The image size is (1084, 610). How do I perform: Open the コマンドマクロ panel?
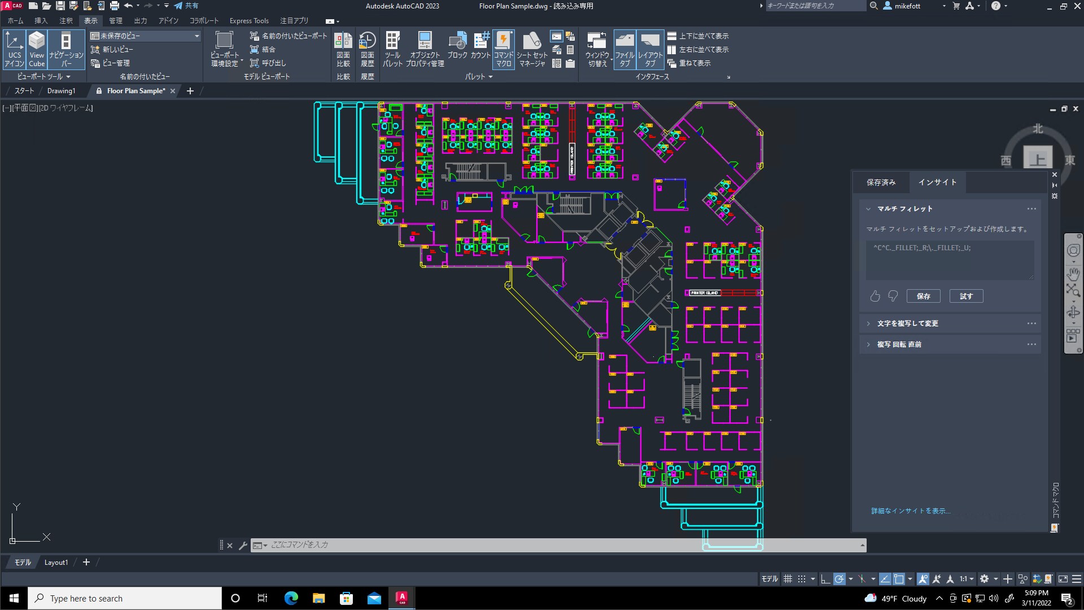coord(503,48)
